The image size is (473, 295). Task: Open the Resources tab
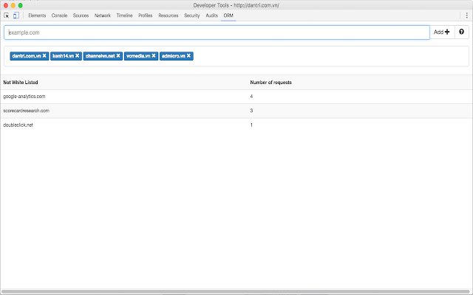(169, 15)
